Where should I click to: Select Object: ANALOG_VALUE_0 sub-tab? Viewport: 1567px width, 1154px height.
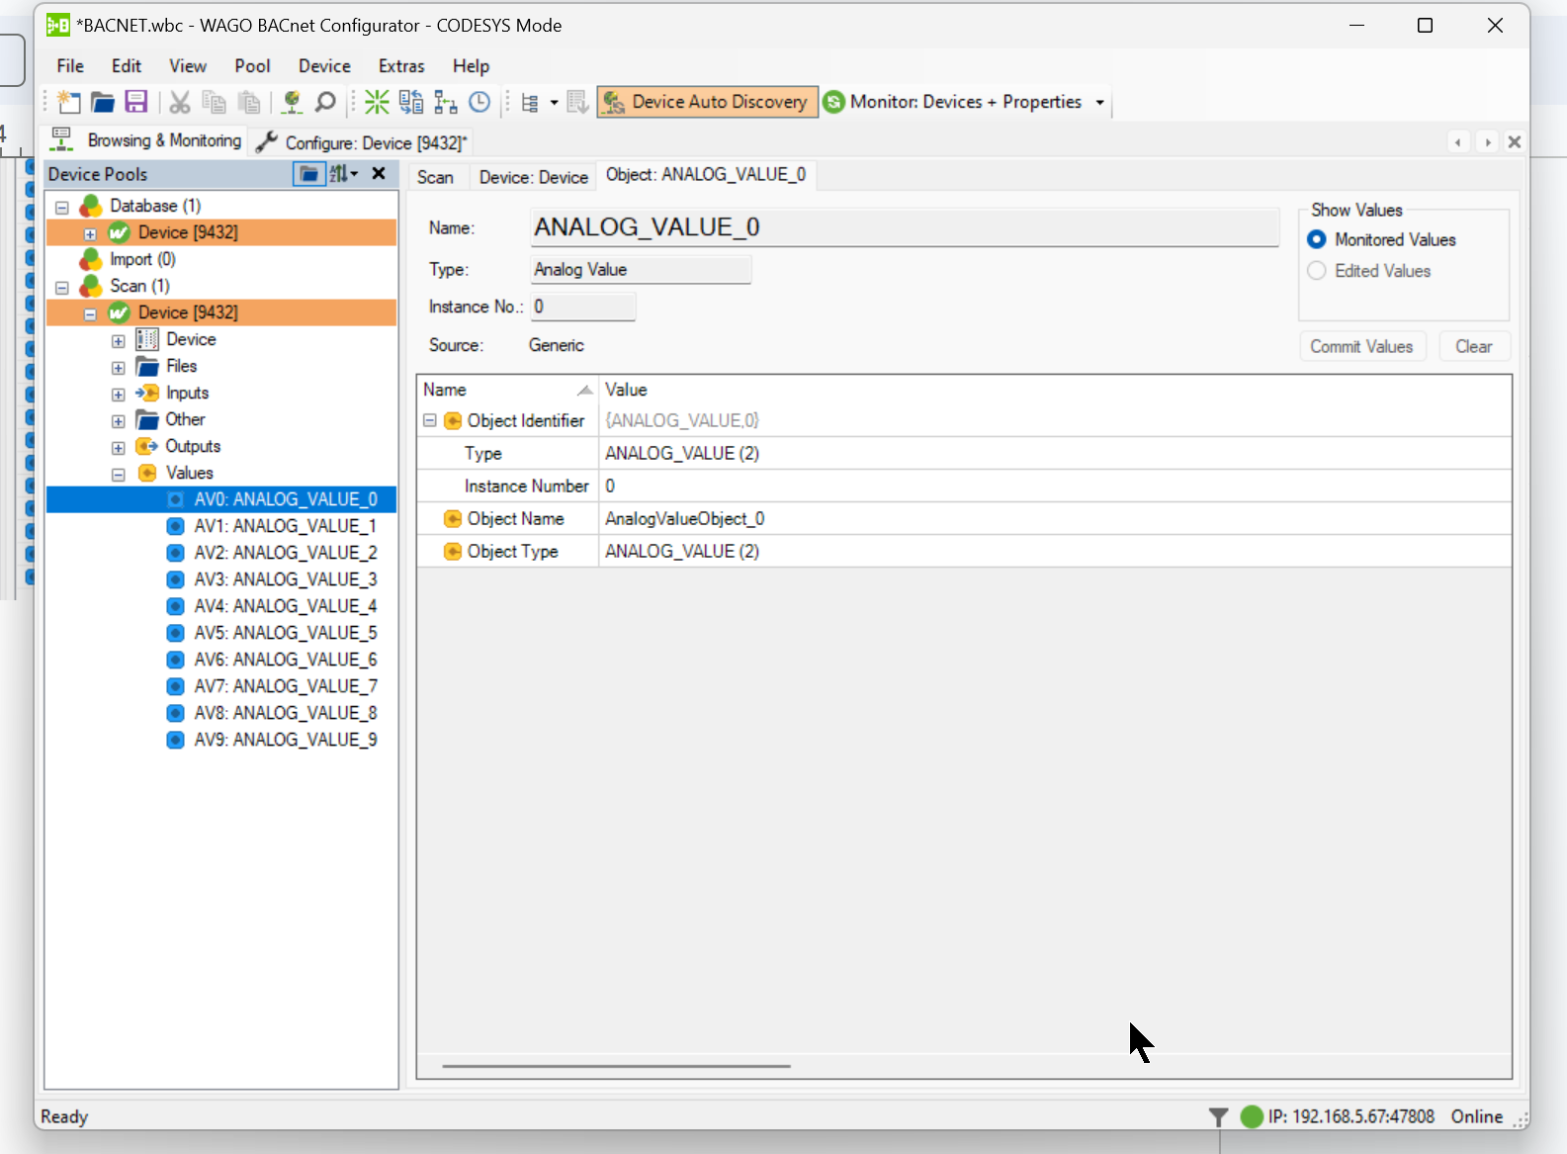click(x=706, y=175)
